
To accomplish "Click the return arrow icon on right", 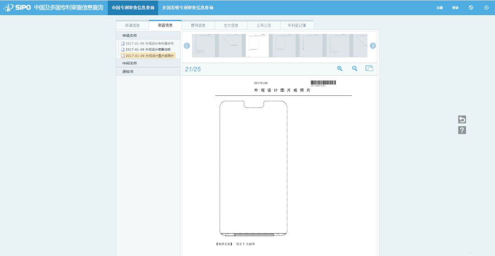I will pos(462,119).
